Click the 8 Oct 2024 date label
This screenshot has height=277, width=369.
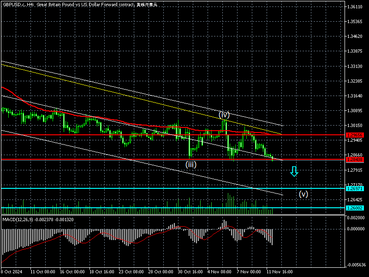click(x=12, y=271)
